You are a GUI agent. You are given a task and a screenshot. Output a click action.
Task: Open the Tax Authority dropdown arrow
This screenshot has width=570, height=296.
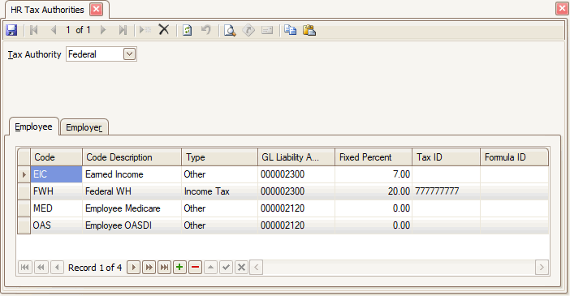(x=129, y=54)
